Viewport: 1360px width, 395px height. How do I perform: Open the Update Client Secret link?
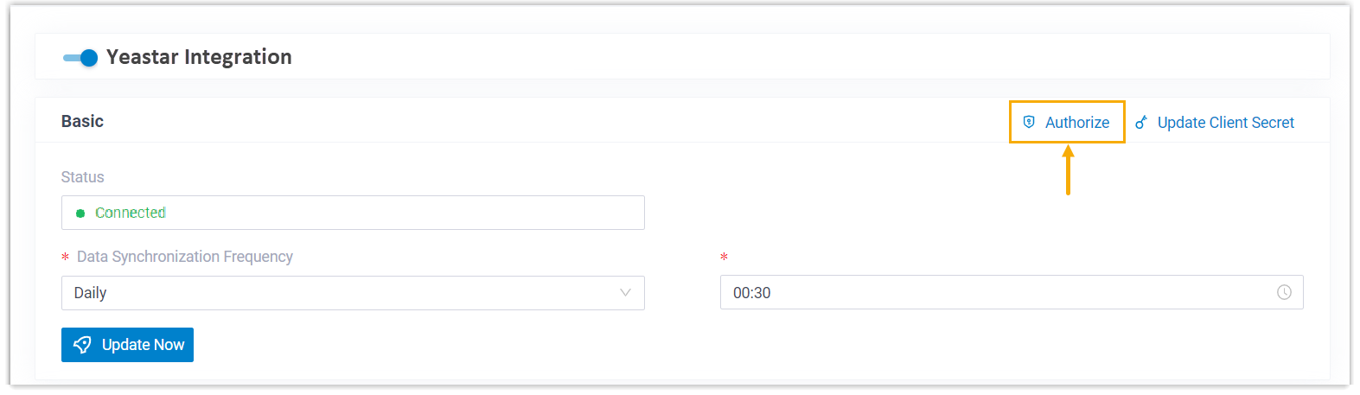(x=1225, y=123)
